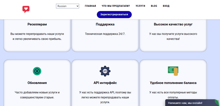Viewport: 220px width, 106px height.
Task: Click the Поддержка heading
Action: [105, 24]
